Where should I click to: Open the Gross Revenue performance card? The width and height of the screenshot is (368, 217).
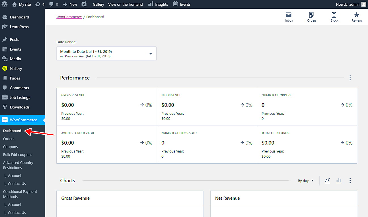click(x=107, y=107)
